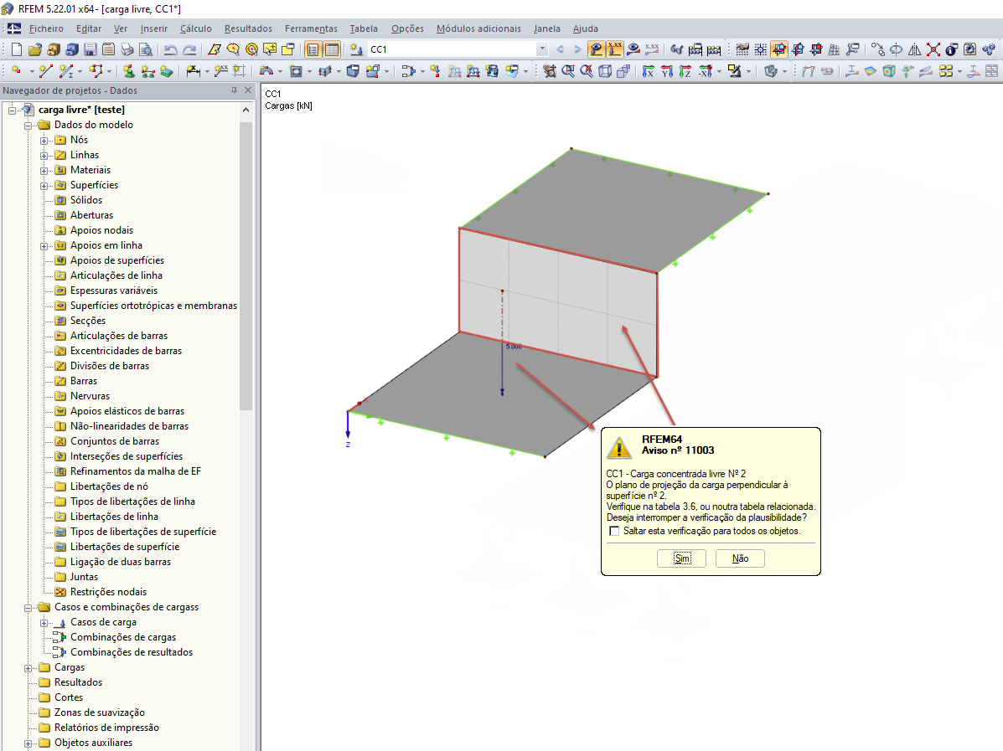
Task: Open the Resultados menu
Action: [x=248, y=28]
